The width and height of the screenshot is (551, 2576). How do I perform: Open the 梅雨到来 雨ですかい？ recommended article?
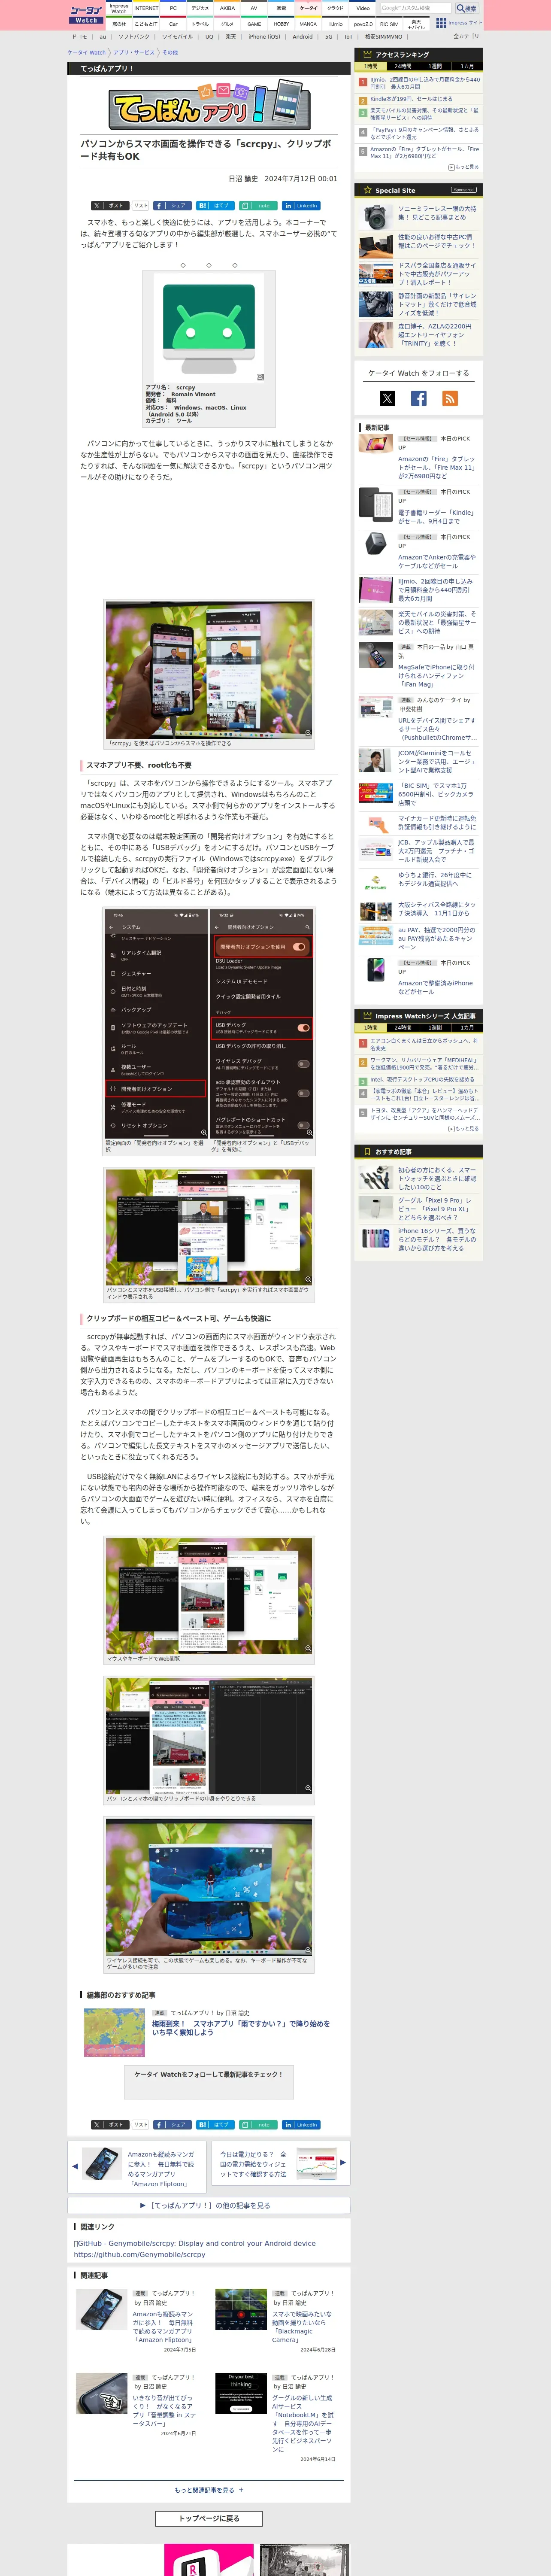(x=241, y=2028)
